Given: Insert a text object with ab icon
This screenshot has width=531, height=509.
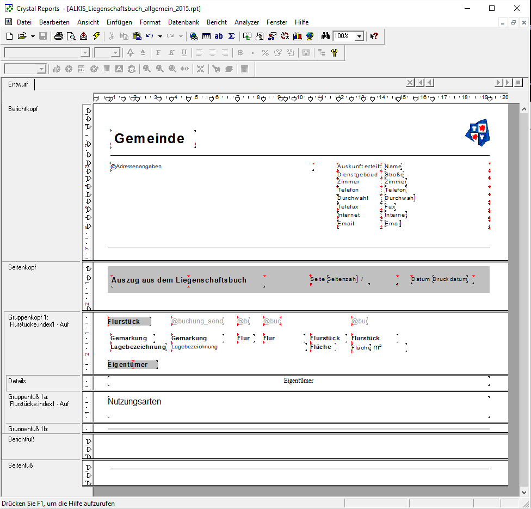Looking at the screenshot, I should point(219,36).
